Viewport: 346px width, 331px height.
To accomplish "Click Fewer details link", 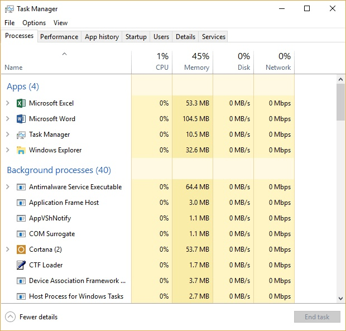I will tap(39, 317).
